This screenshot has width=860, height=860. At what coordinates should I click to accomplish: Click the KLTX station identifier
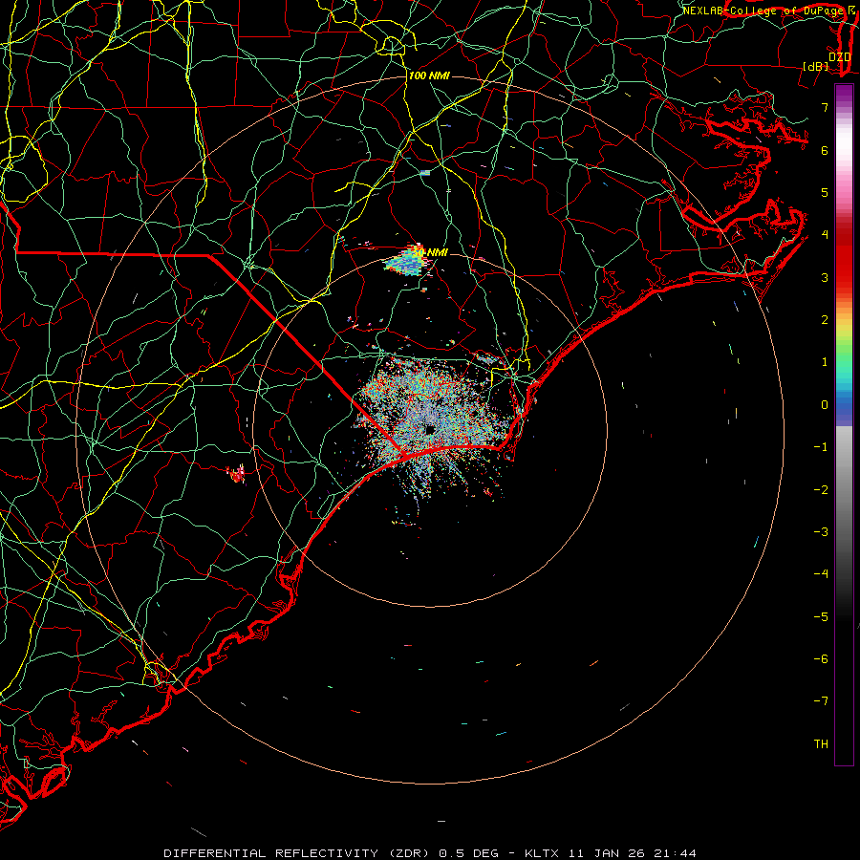tap(542, 853)
